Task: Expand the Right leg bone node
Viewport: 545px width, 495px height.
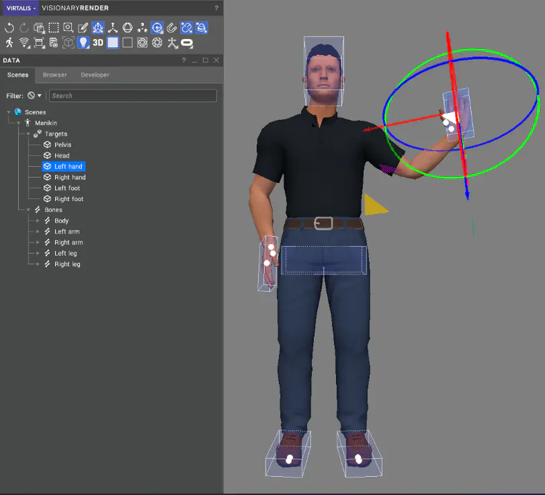Action: [38, 264]
